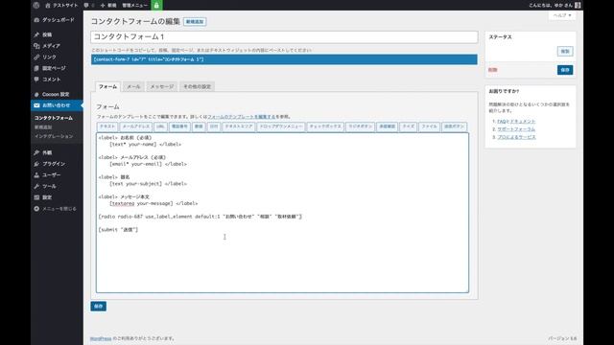Collapse sidebar with メニューを閉じる arrow icon
The width and height of the screenshot is (614, 345).
coord(36,209)
